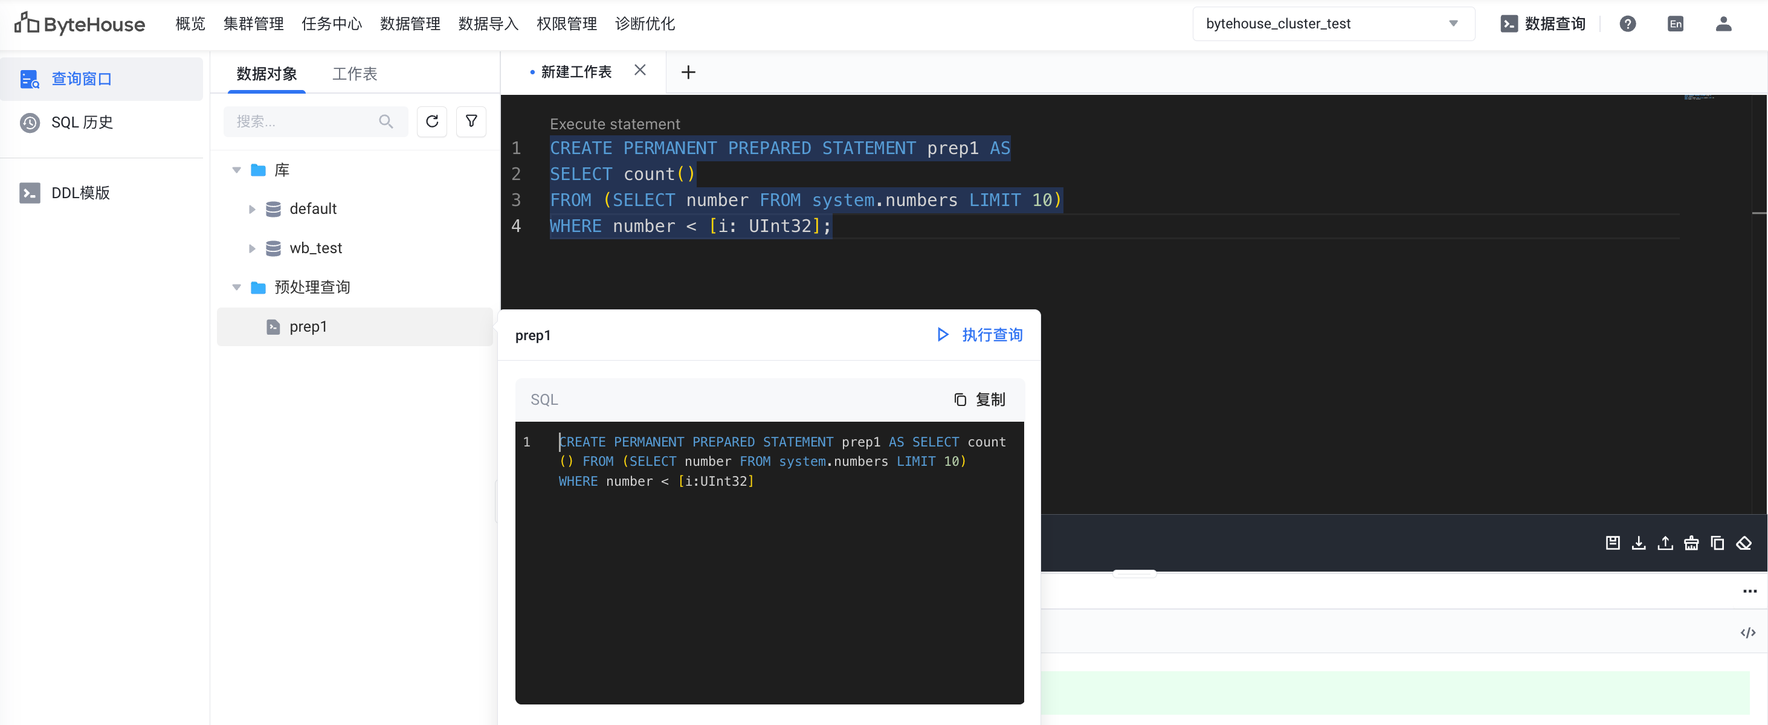Viewport: 1768px width, 725px height.
Task: Click the upload icon in editor toolbar
Action: 1665,543
